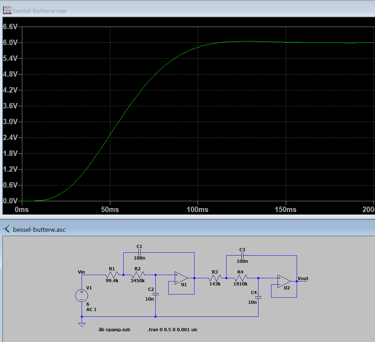Click capacitor C2 symbol
This screenshot has height=342, width=375.
[155, 294]
